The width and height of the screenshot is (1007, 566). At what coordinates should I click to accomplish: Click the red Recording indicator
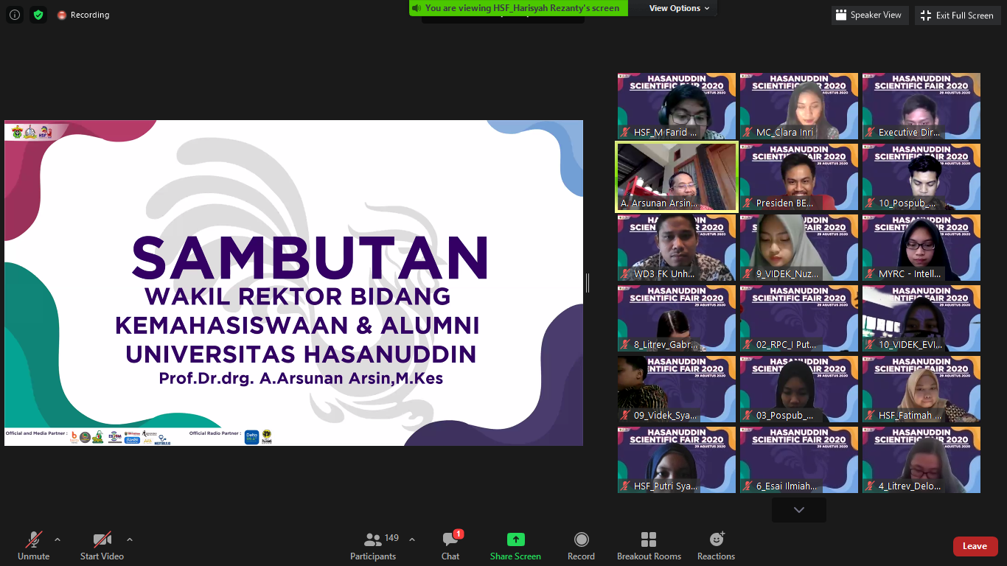tap(83, 15)
